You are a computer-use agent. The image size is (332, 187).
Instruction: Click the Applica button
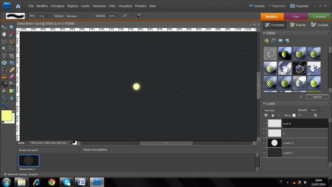[x=317, y=97]
